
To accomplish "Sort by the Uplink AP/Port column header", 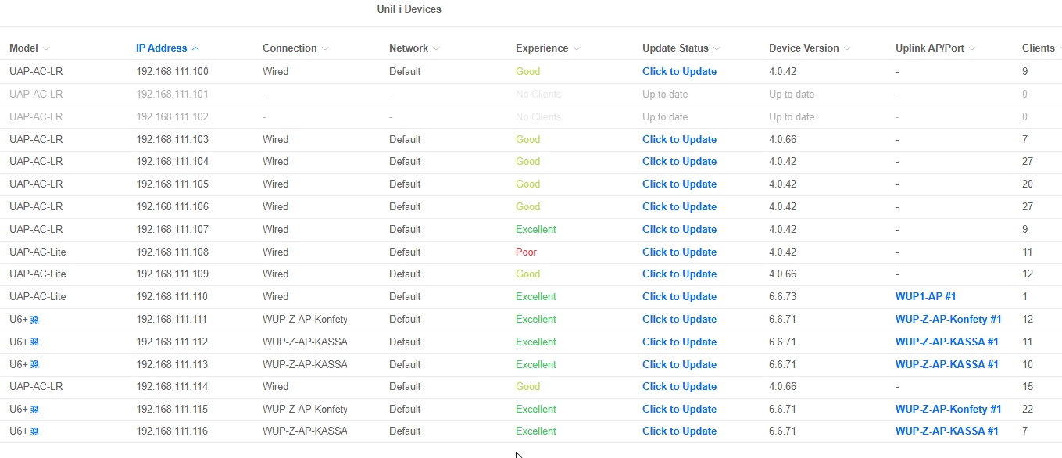I will (930, 48).
